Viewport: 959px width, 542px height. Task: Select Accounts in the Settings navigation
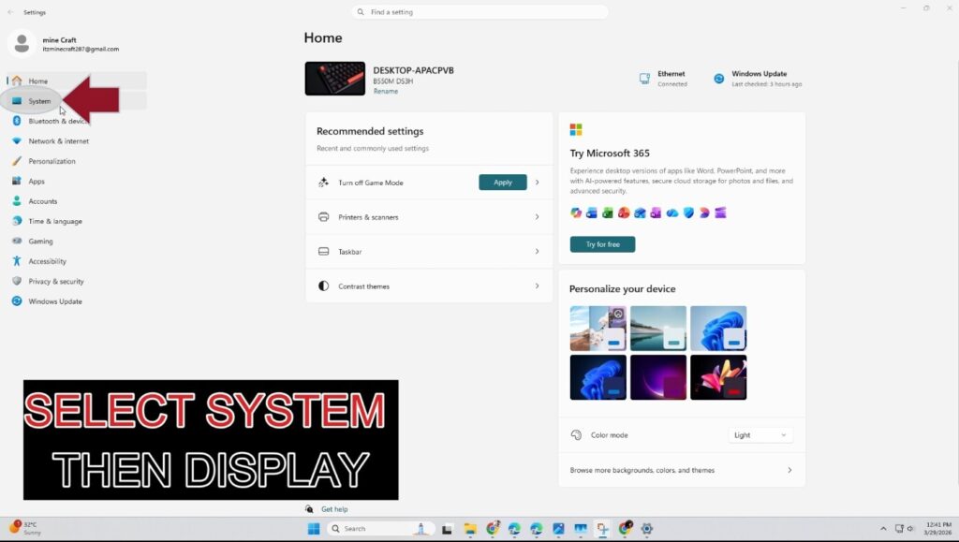pos(43,201)
